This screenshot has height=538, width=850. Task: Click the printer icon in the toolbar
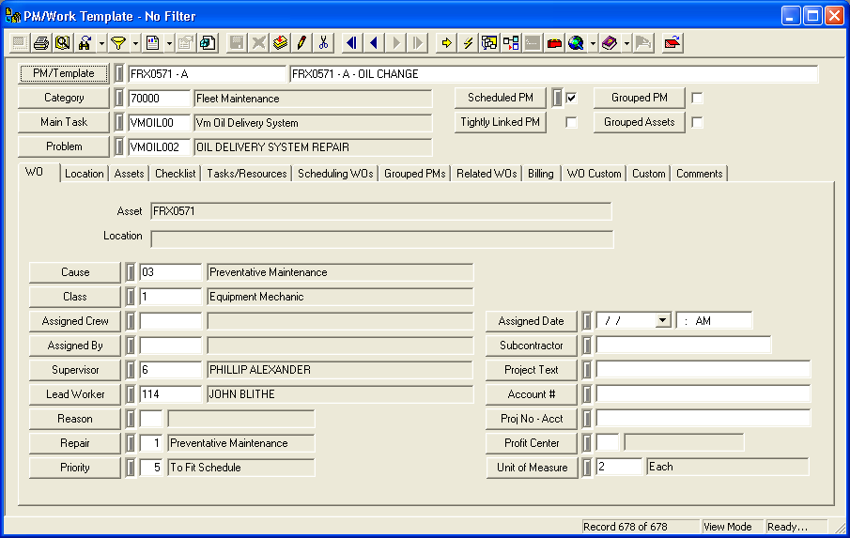click(x=41, y=43)
